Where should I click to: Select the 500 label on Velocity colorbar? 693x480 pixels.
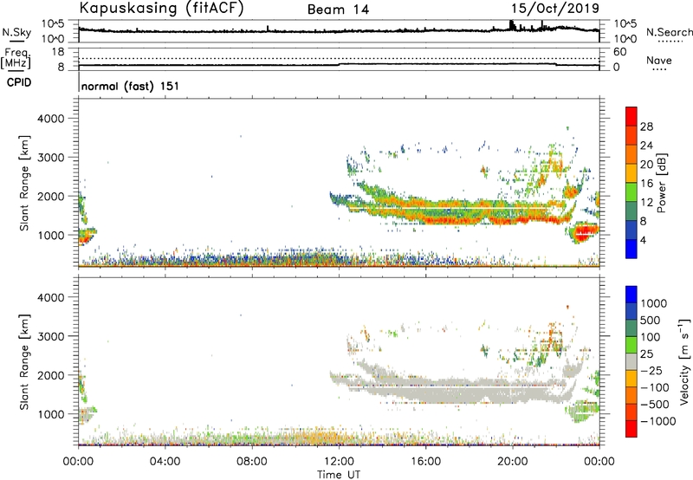click(651, 321)
